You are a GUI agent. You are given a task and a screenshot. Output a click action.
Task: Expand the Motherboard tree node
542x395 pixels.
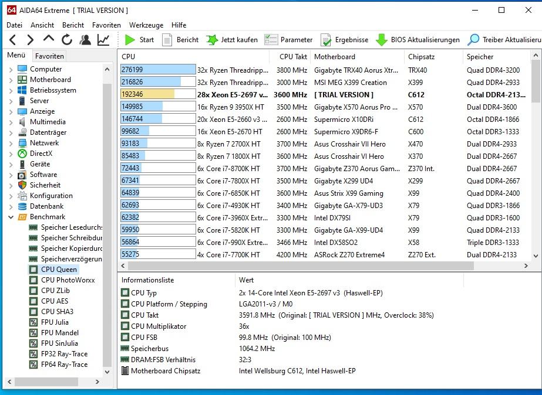click(x=11, y=80)
